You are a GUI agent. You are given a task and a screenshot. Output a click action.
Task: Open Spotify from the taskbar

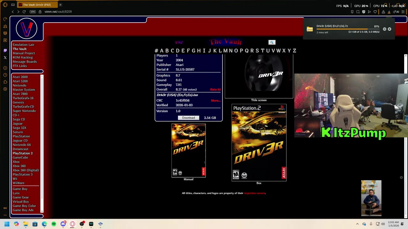pyautogui.click(x=54, y=224)
